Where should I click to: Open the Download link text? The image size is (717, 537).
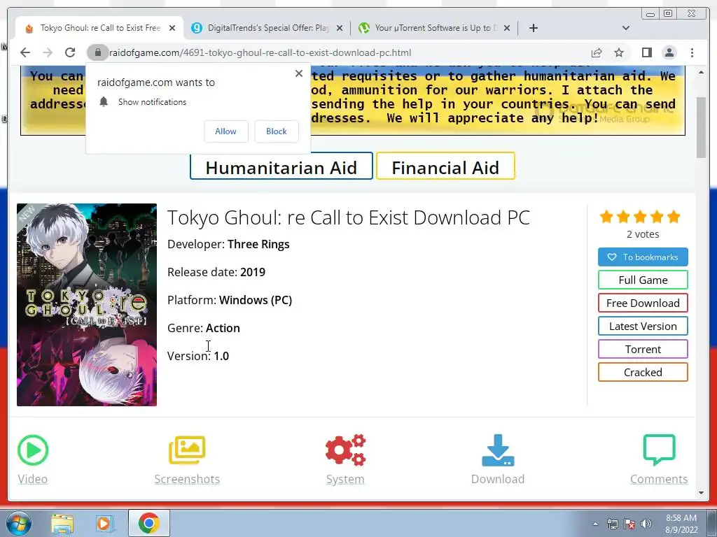pos(498,479)
